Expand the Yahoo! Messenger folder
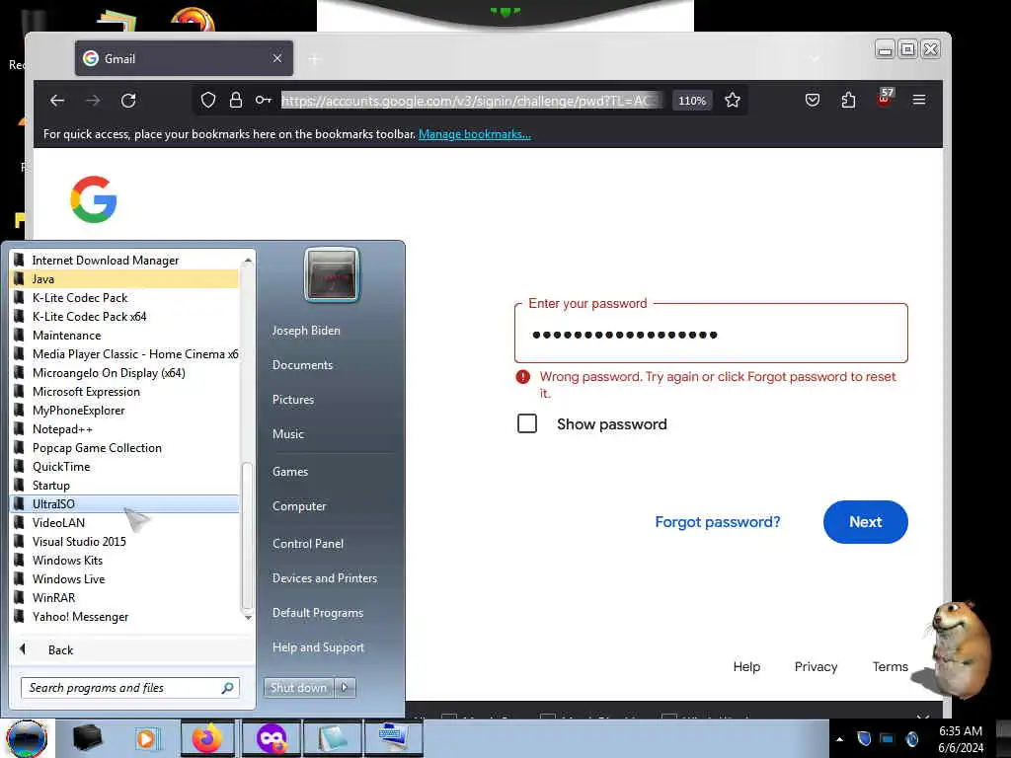This screenshot has width=1011, height=758. [x=125, y=616]
